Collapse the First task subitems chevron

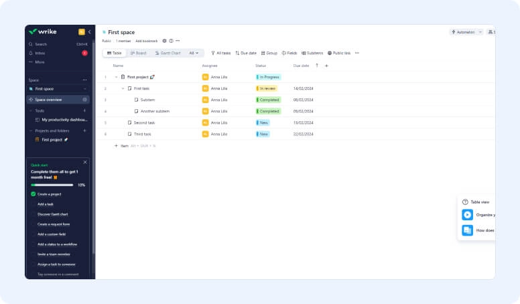[123, 88]
